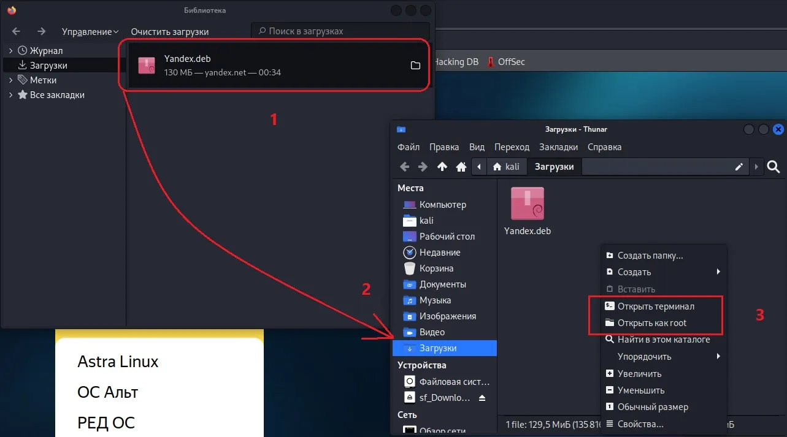Select Все закладки in Library sidebar
The image size is (787, 437).
tap(57, 95)
